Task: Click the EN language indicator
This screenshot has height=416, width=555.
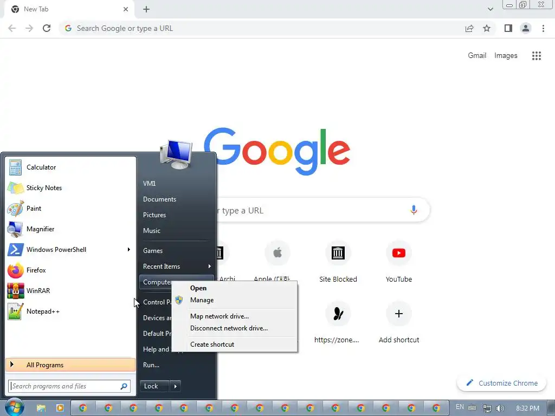Action: point(460,407)
